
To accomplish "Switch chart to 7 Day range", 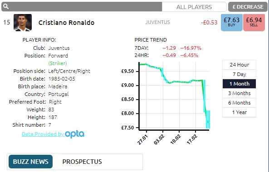I will click(240, 74).
